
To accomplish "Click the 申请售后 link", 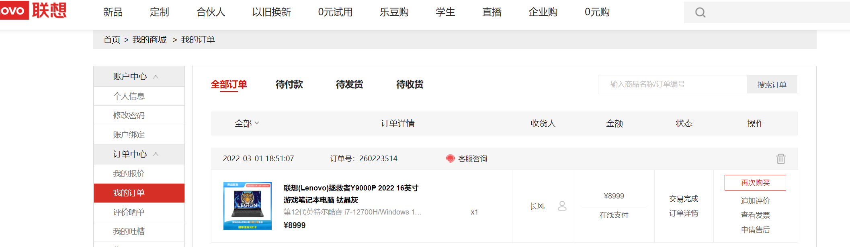I will coord(756,230).
